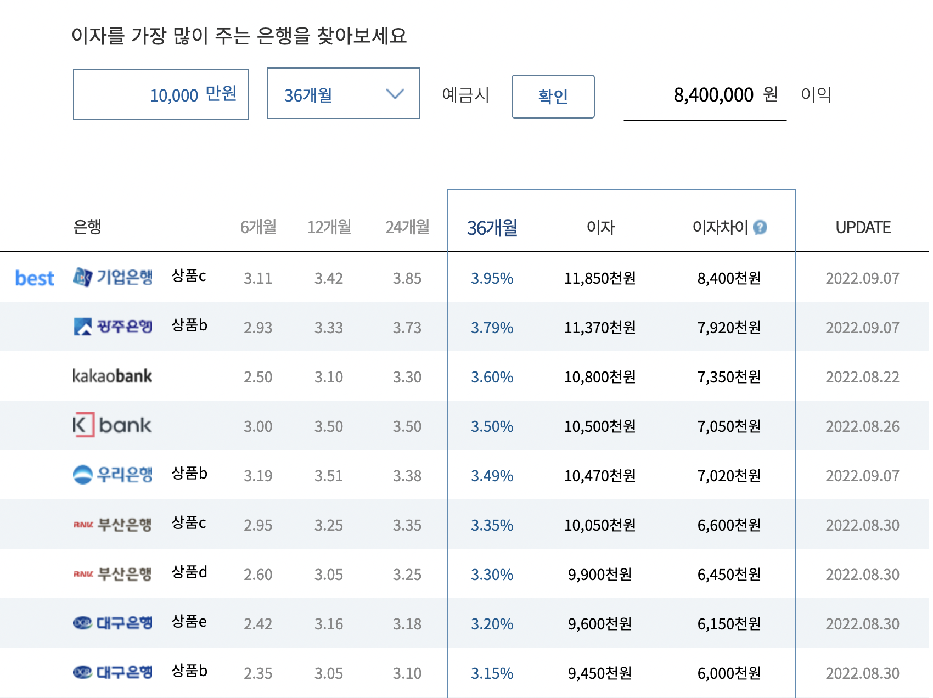
Task: Click the 대구은행 logo in 상품e row
Action: (x=113, y=623)
